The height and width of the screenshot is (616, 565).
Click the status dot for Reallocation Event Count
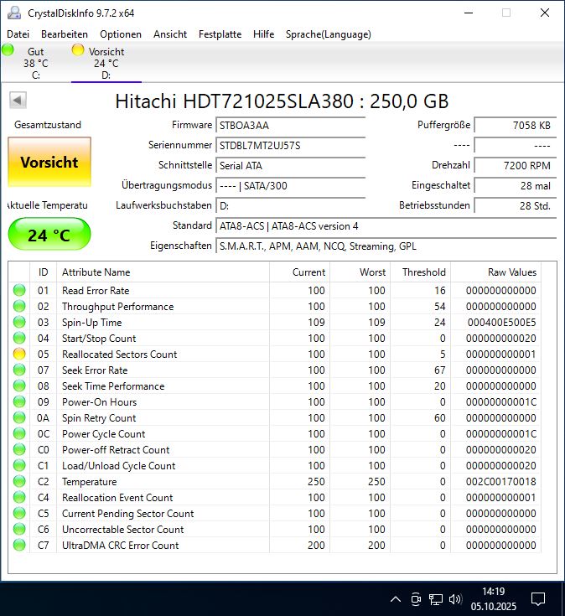click(x=19, y=497)
